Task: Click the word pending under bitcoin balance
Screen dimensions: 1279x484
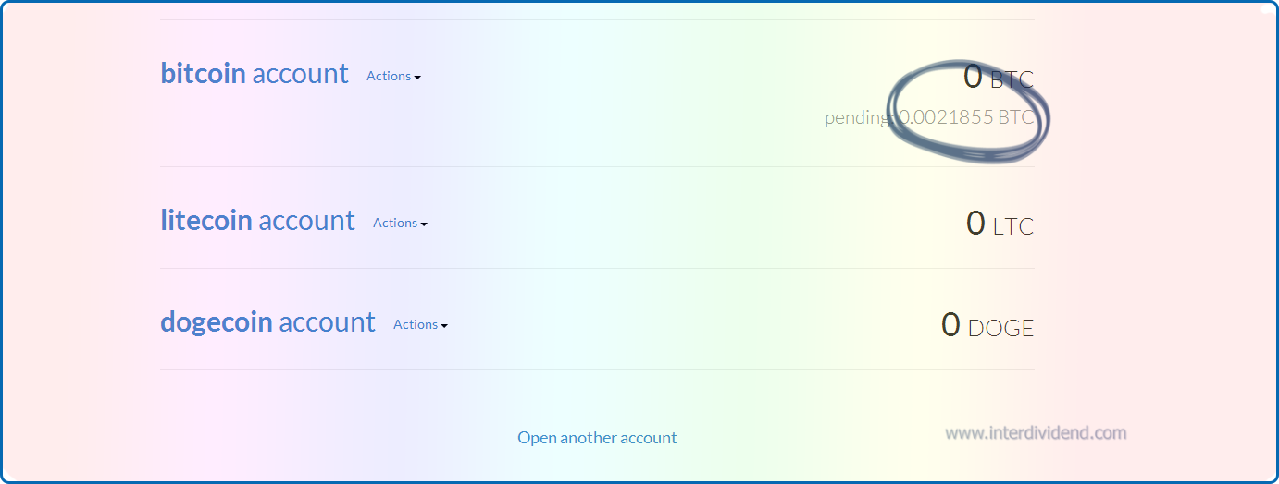Action: coord(858,118)
